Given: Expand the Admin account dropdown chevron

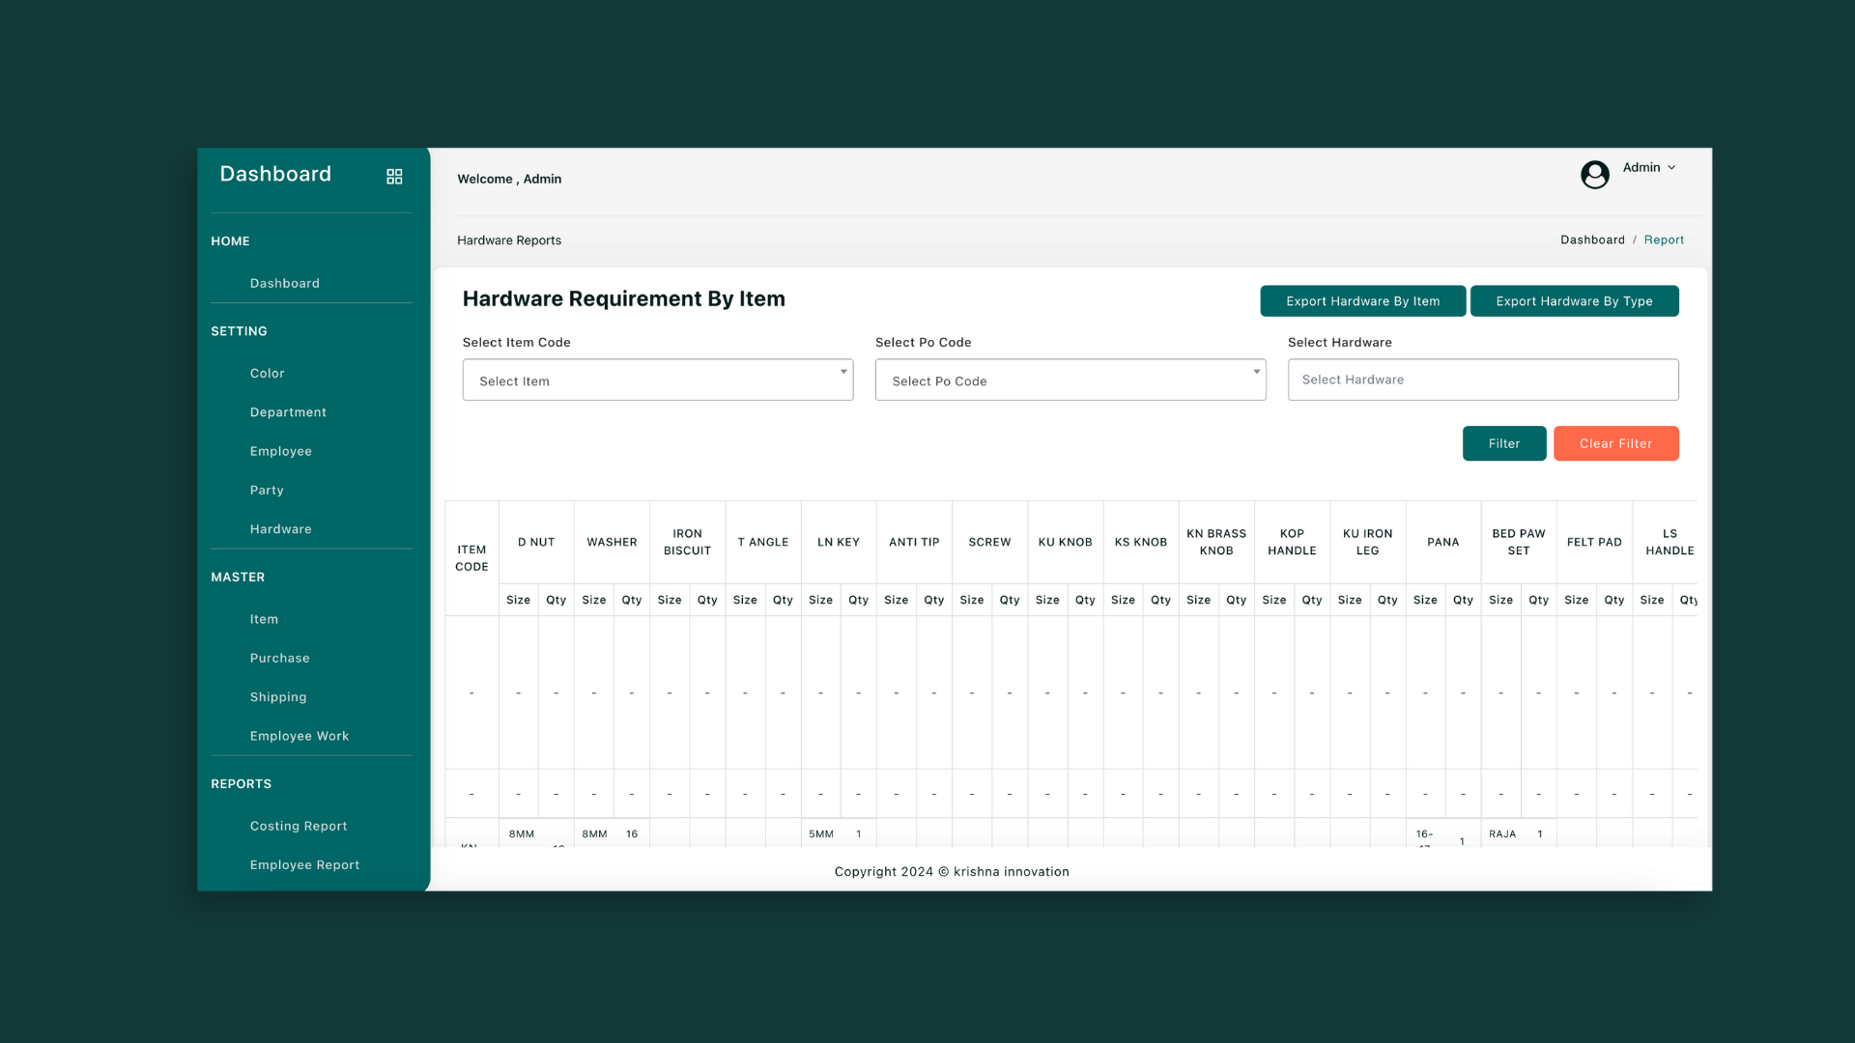Looking at the screenshot, I should (1671, 168).
